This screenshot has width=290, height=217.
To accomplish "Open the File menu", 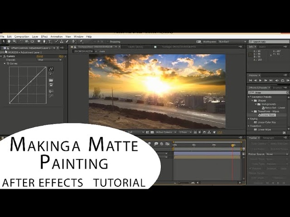I will (x=2, y=36).
